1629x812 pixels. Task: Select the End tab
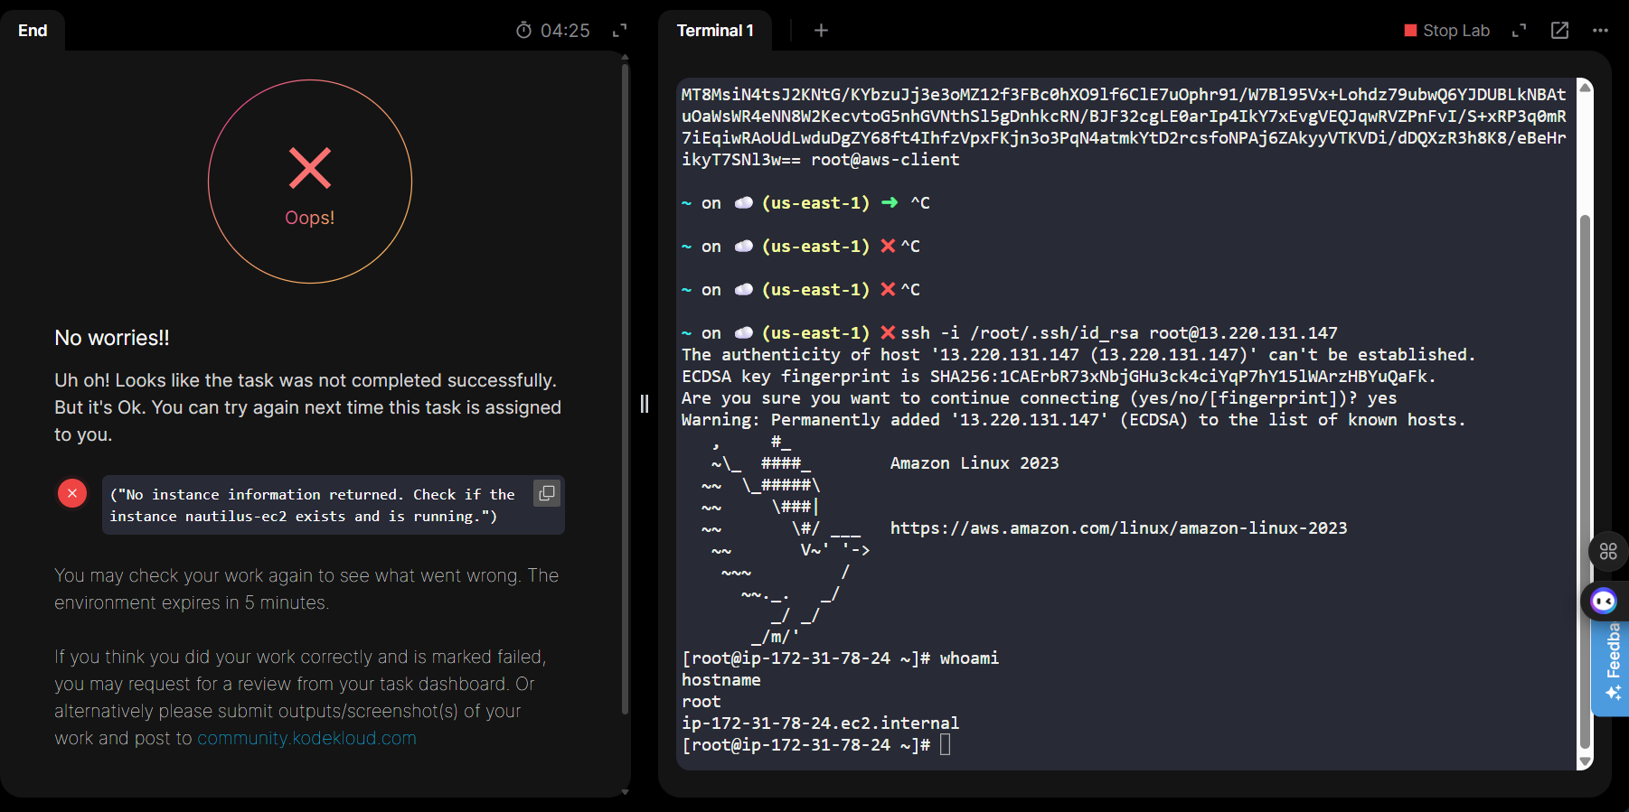pyautogui.click(x=33, y=31)
